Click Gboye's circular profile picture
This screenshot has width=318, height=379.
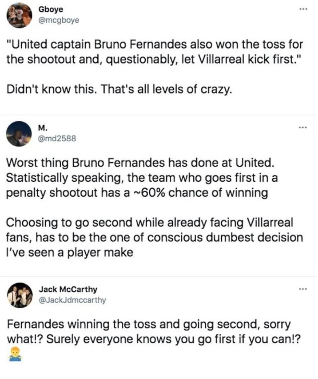click(x=18, y=13)
